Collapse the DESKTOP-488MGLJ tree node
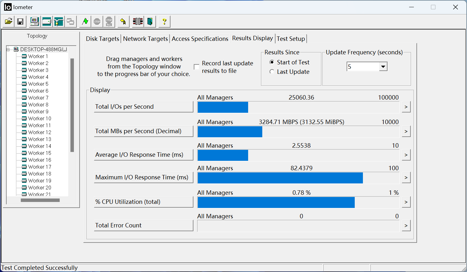The height and width of the screenshot is (272, 467). coord(8,49)
